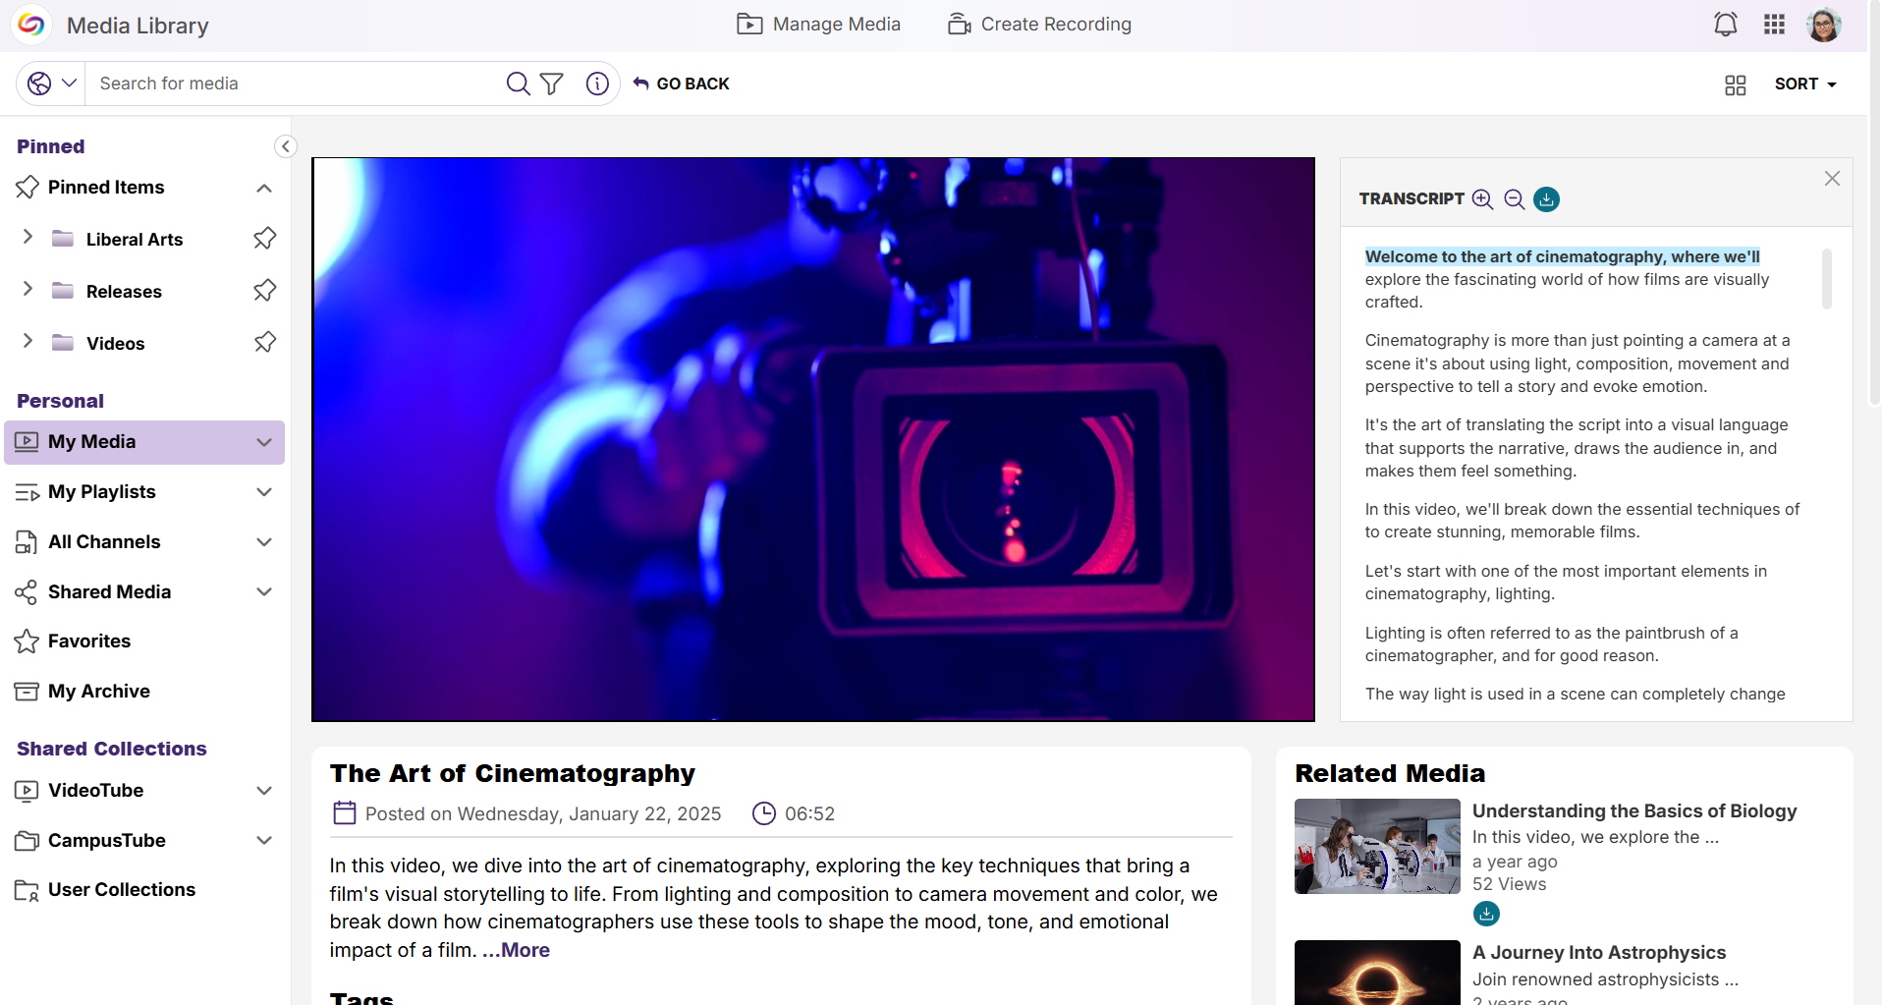
Task: Click Understanding the Basics of Biology title
Action: [1634, 811]
